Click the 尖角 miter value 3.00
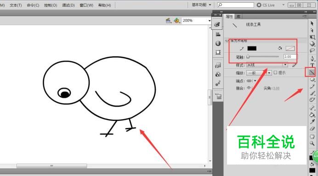 click(276, 88)
